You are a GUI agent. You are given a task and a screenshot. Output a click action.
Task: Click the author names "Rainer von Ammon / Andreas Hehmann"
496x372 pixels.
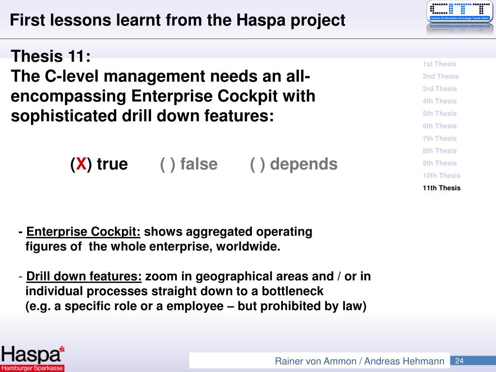(359, 361)
